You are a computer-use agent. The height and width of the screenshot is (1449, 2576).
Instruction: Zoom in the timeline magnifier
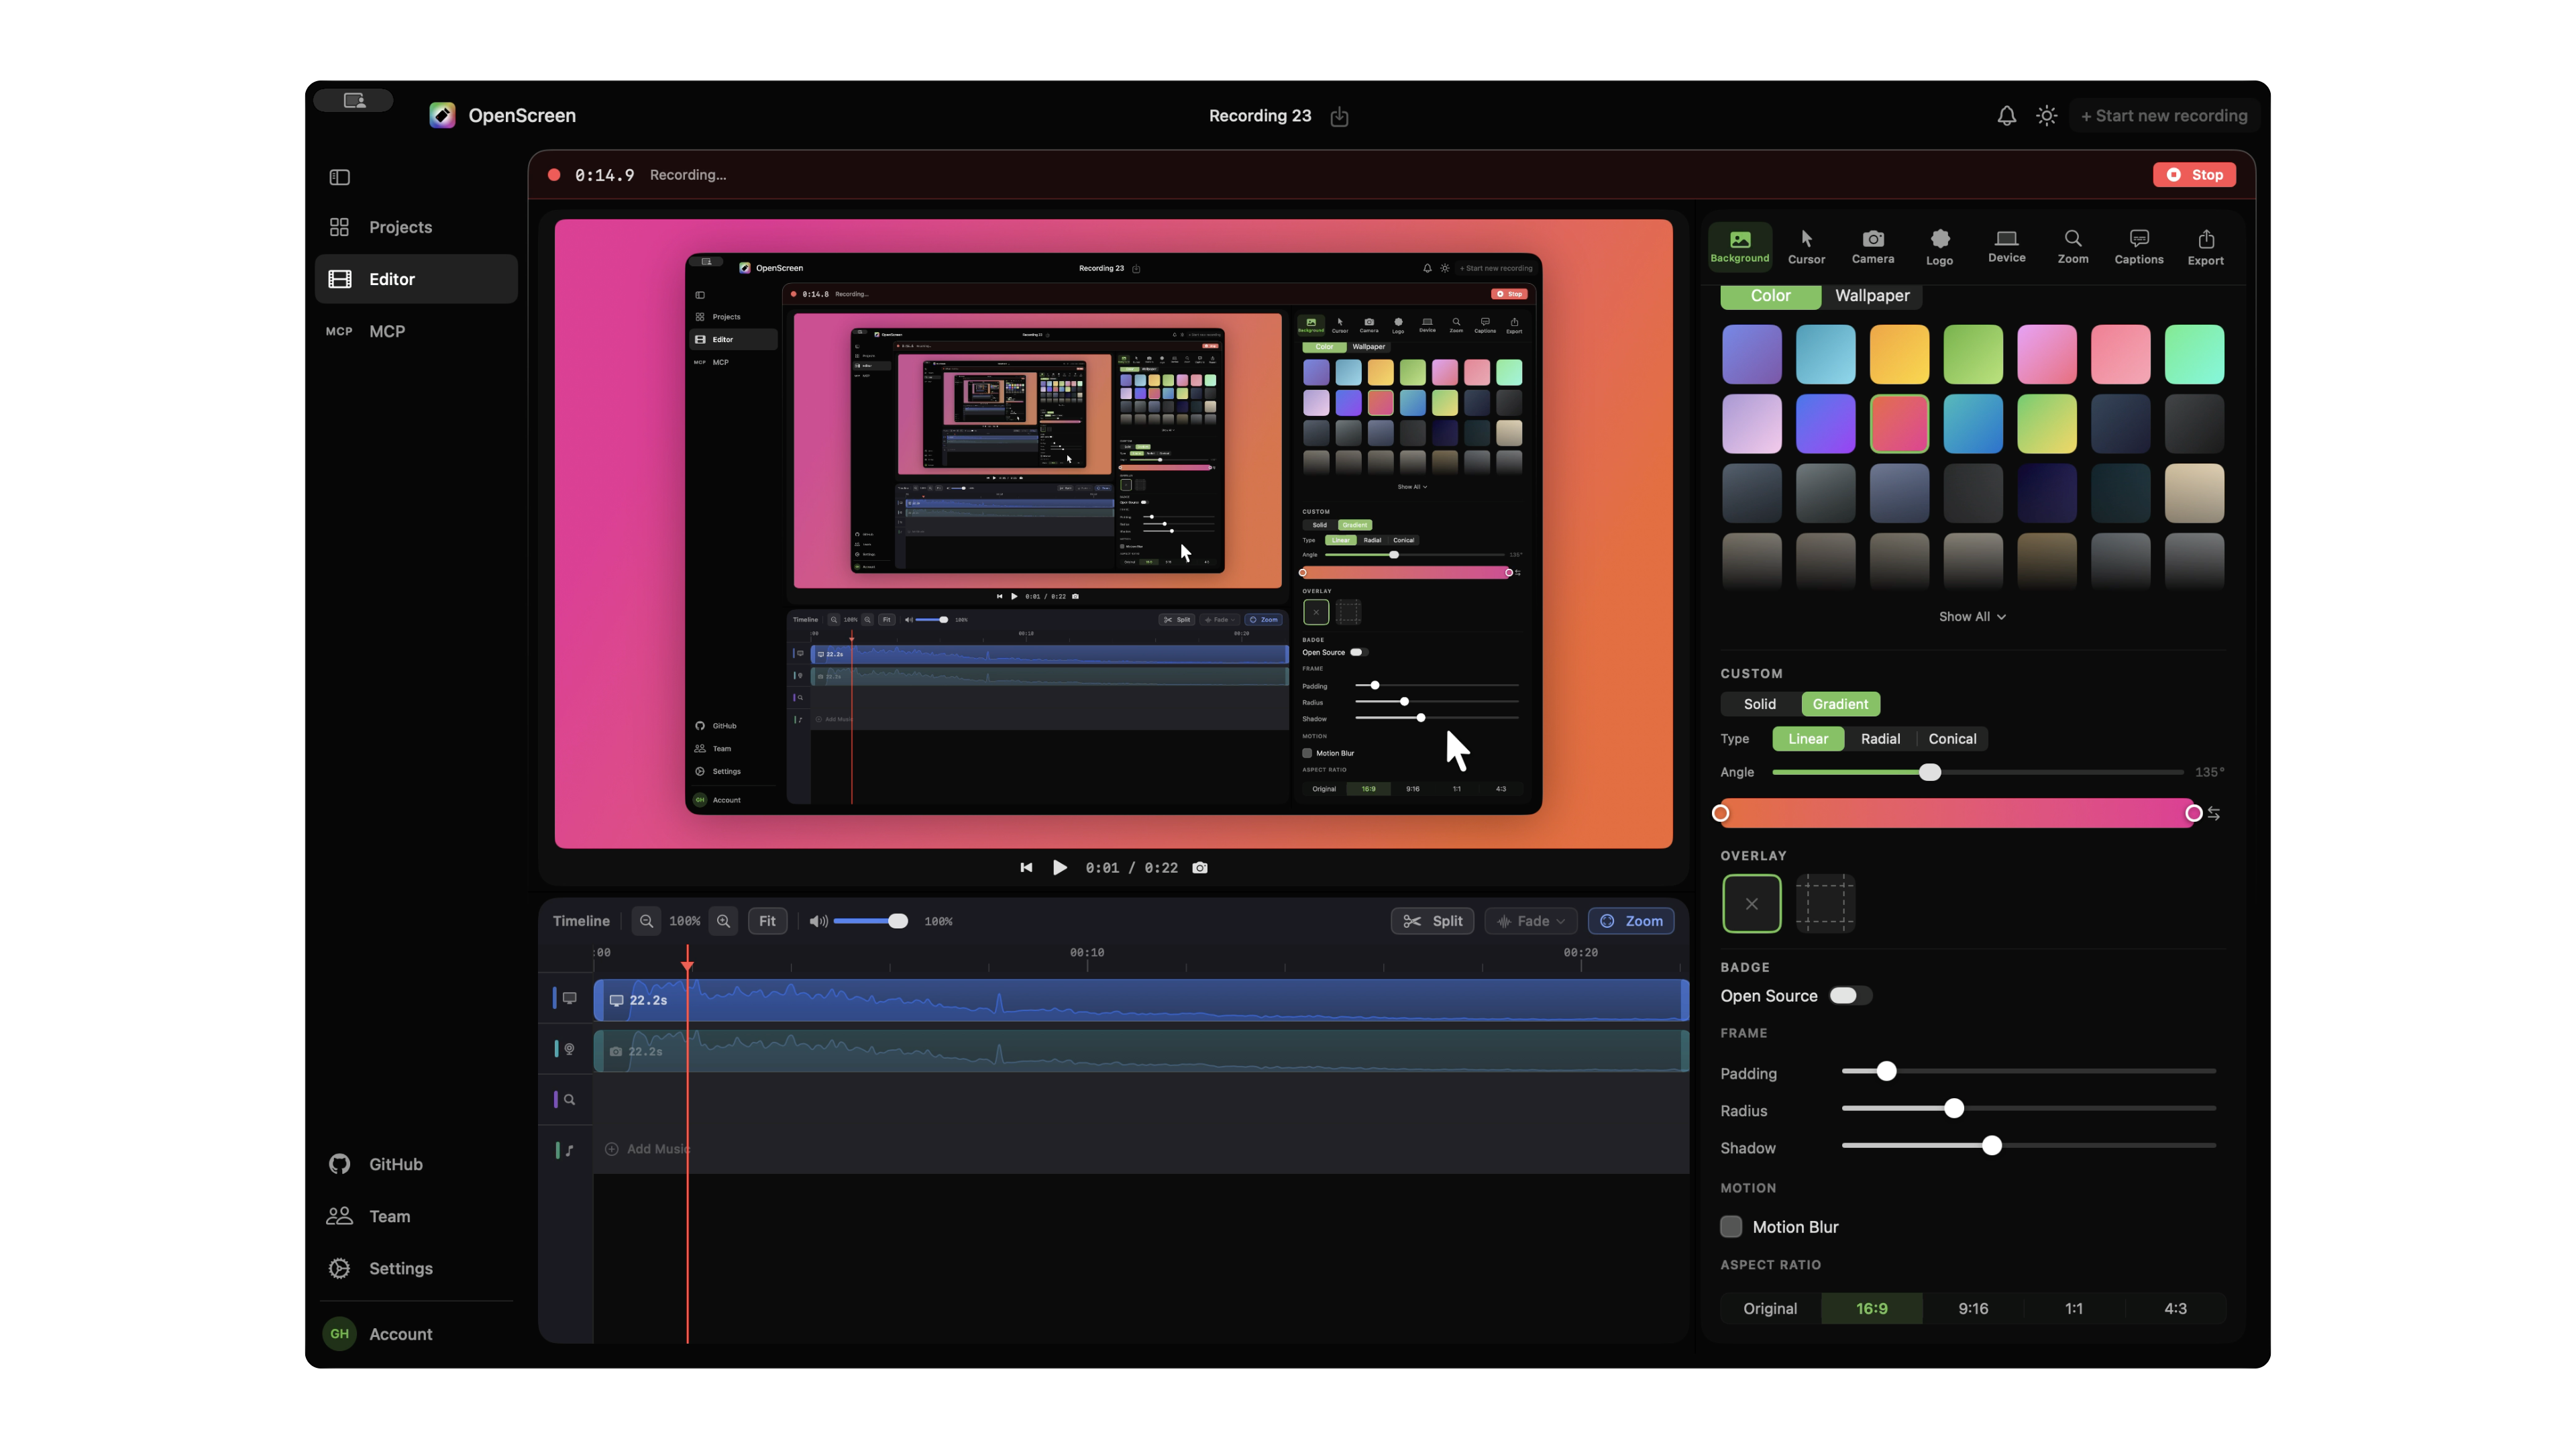pos(723,921)
